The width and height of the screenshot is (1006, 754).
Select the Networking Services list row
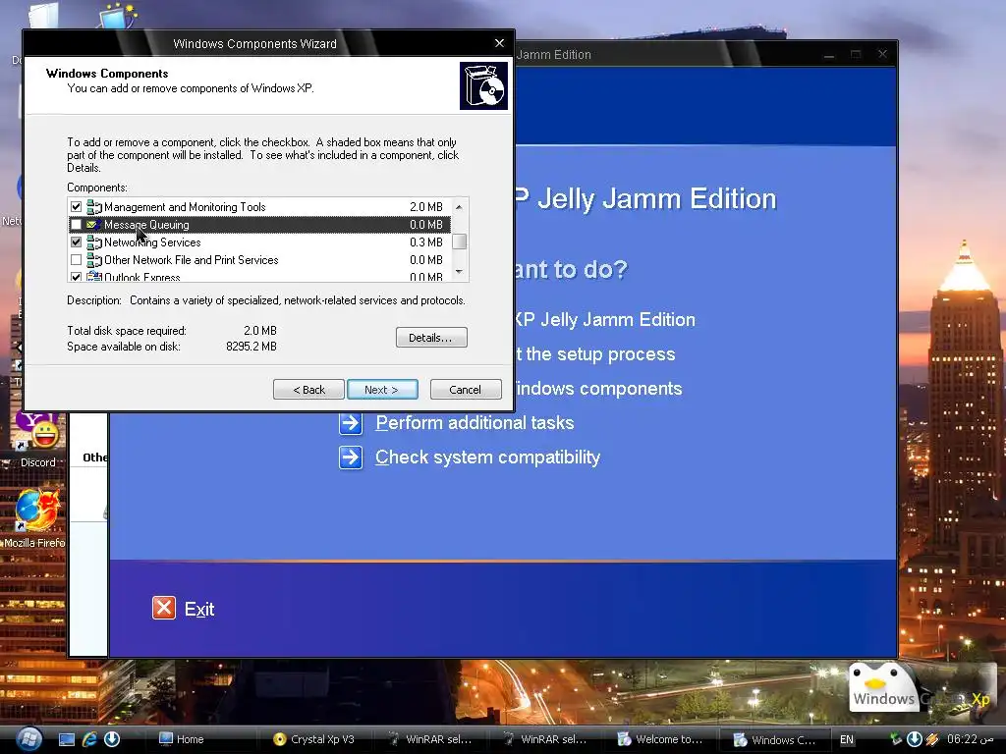pyautogui.click(x=259, y=242)
